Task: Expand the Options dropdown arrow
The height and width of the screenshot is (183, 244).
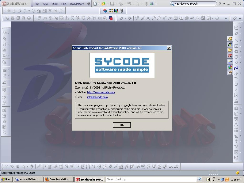Action: pyautogui.click(x=156, y=4)
